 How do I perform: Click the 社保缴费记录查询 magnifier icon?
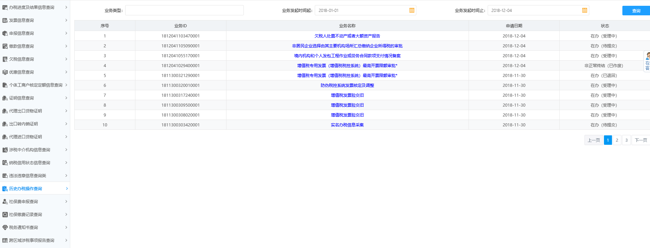pyautogui.click(x=5, y=215)
